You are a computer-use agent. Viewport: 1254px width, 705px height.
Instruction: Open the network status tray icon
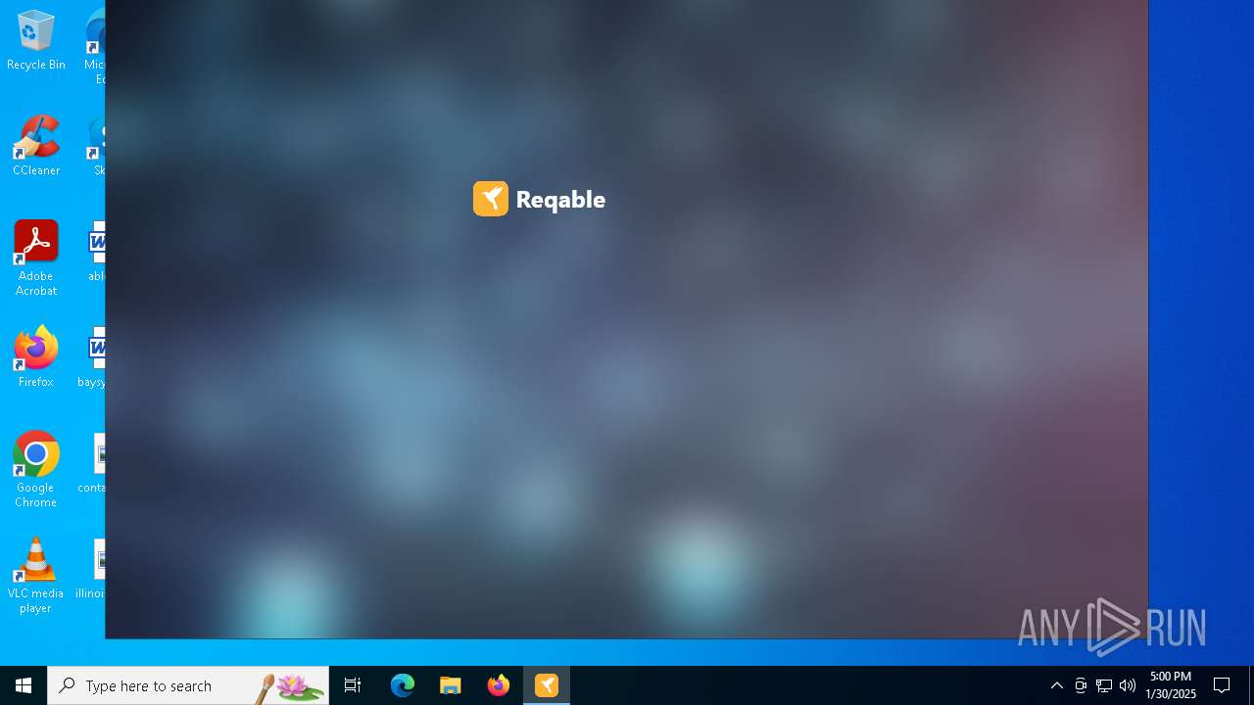pyautogui.click(x=1104, y=685)
